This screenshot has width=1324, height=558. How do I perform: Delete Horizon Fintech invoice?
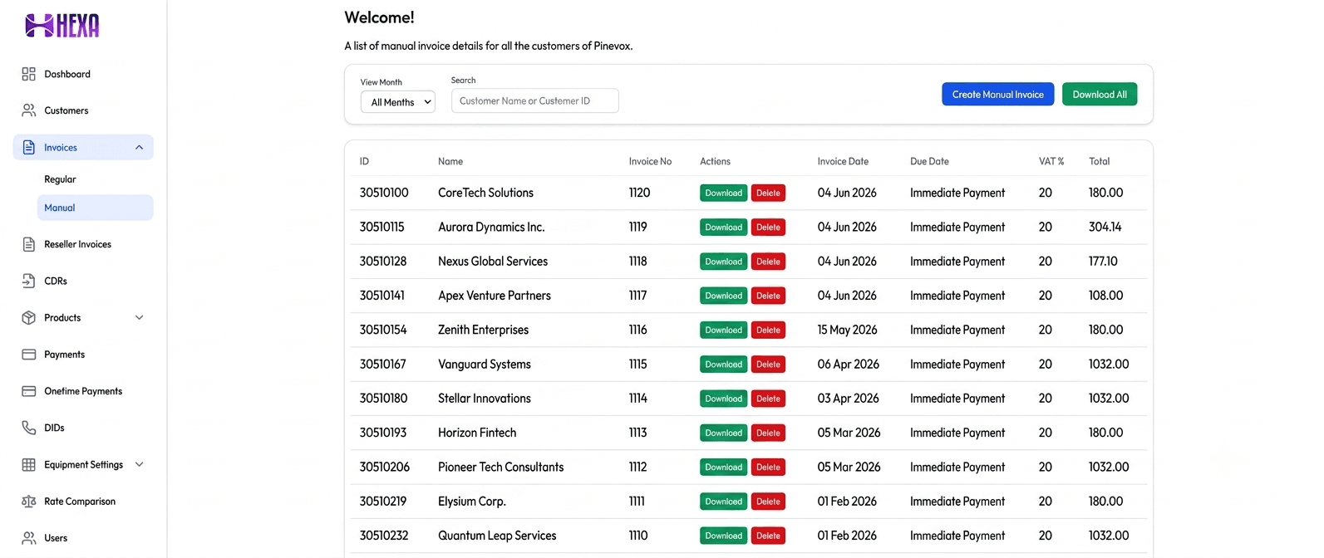[x=768, y=433]
